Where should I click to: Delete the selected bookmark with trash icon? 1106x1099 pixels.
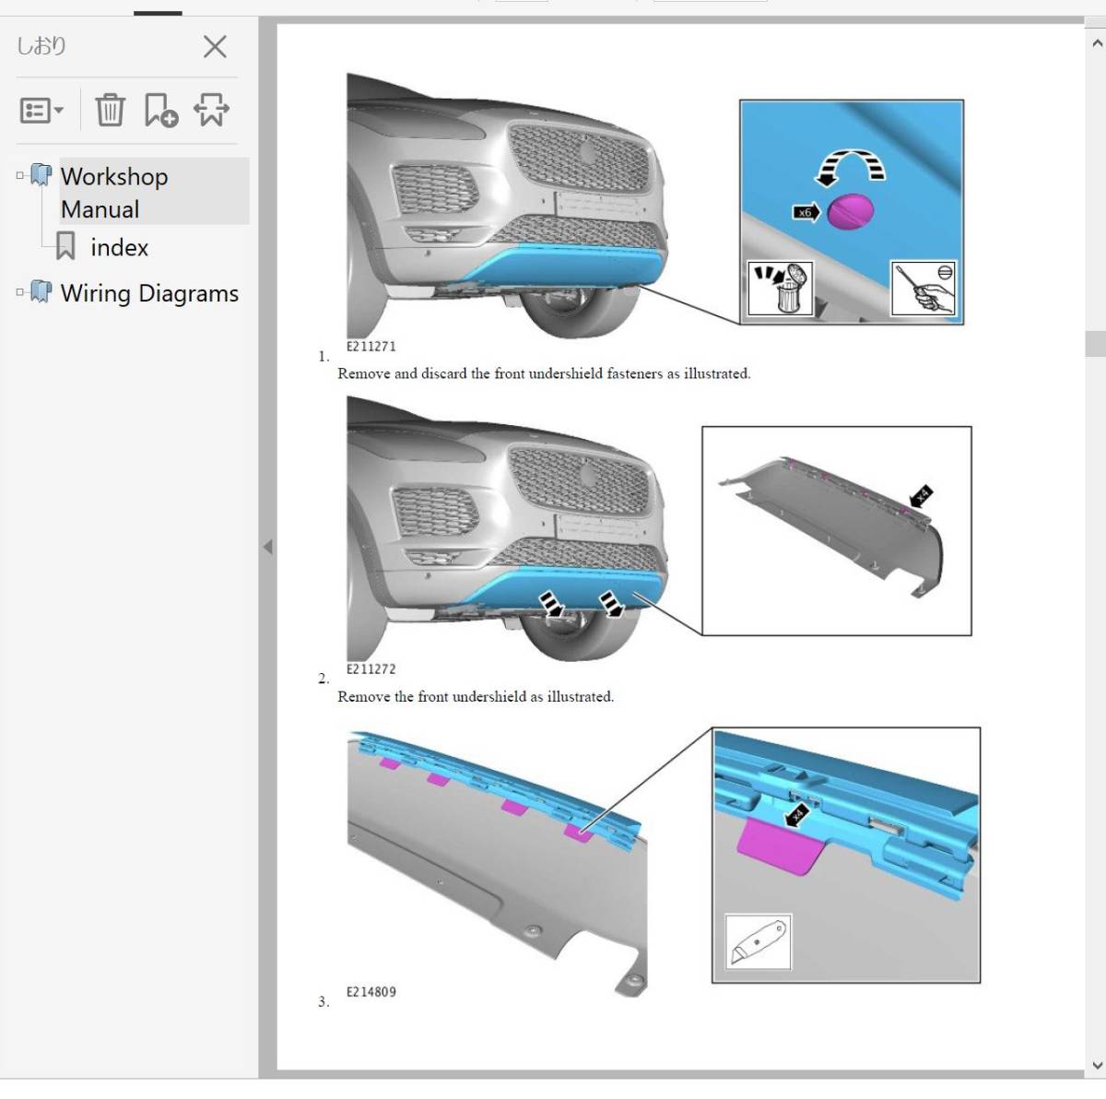tap(110, 110)
